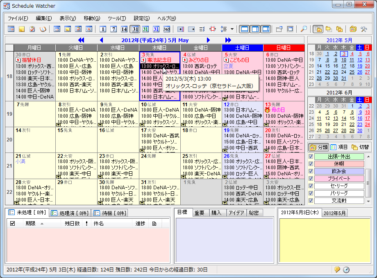Open the settings tools wrench icon

pyautogui.click(x=364, y=29)
